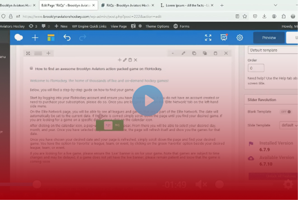Click second container copy icon

(x=205, y=53)
